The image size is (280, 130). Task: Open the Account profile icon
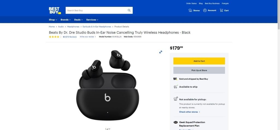pos(205,10)
